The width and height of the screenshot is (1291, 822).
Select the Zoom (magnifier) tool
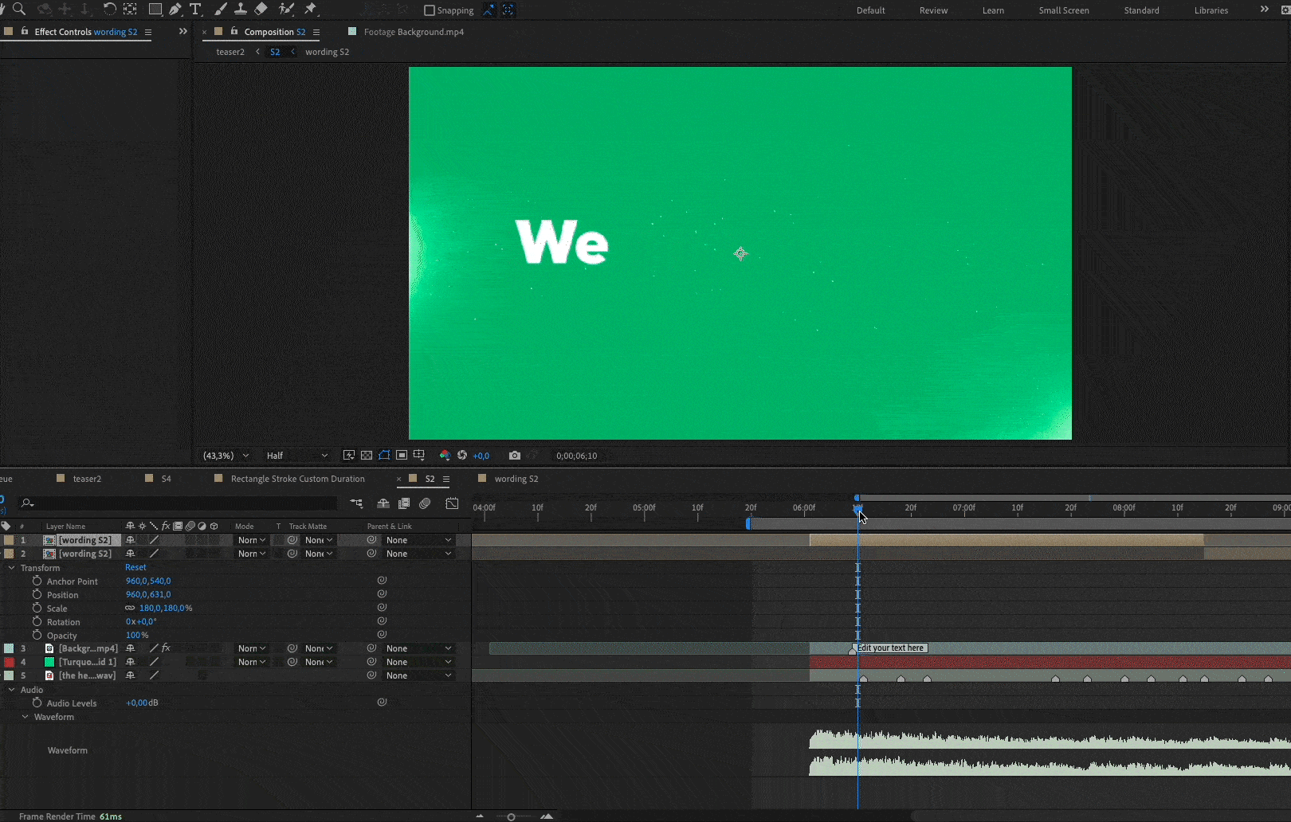click(19, 10)
